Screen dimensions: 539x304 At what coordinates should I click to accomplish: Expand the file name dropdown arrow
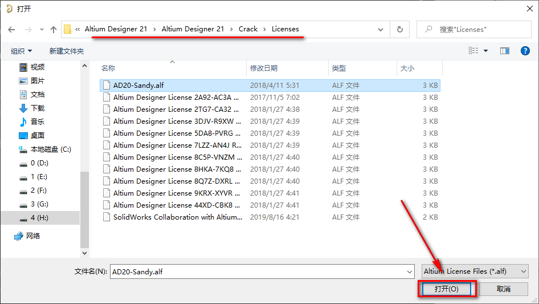click(x=410, y=271)
